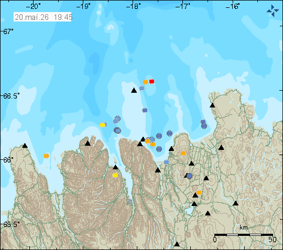Click the 67° latitude label
Image resolution: width=283 pixels, height=250 pixels.
[8, 31]
